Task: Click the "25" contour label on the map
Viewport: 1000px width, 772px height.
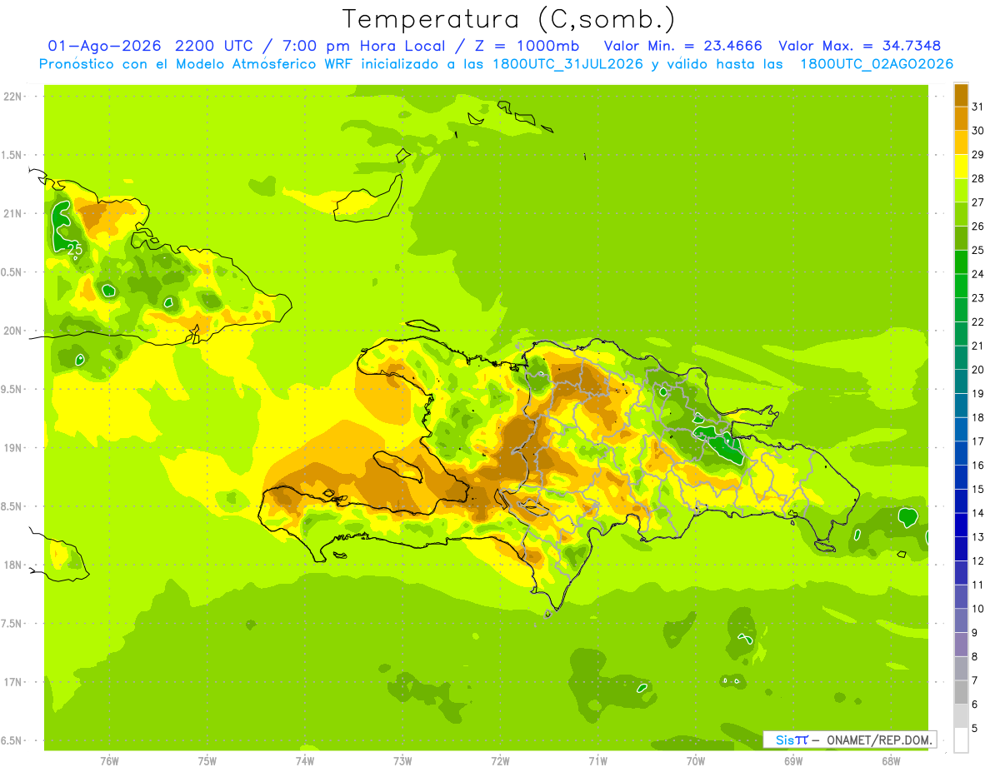Action: (x=75, y=248)
